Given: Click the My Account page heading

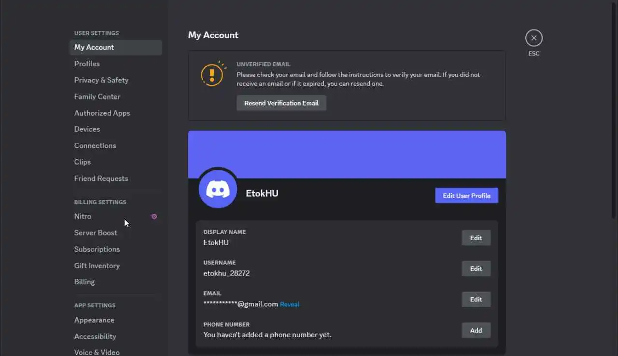Looking at the screenshot, I should pyautogui.click(x=213, y=35).
